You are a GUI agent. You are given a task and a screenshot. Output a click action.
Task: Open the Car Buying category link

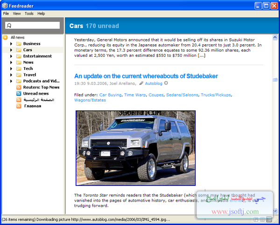(x=110, y=95)
